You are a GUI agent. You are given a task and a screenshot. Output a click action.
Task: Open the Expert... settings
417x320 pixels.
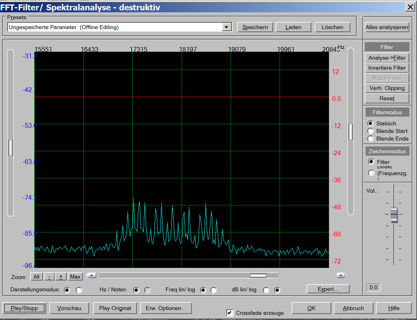pyautogui.click(x=328, y=289)
